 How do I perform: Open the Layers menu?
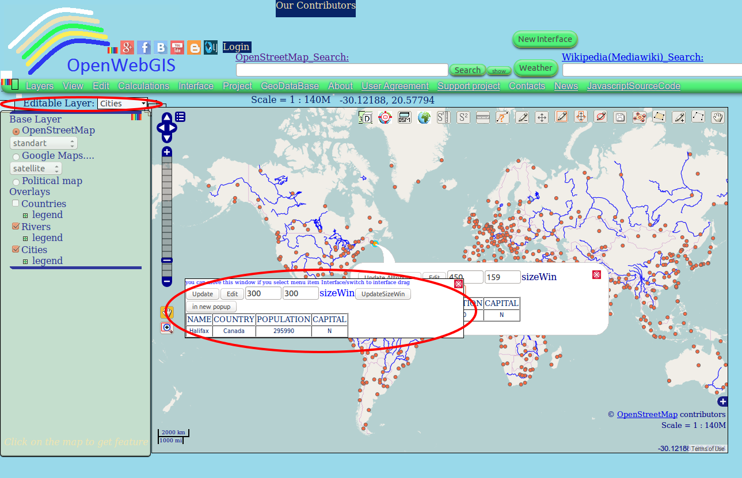[40, 86]
